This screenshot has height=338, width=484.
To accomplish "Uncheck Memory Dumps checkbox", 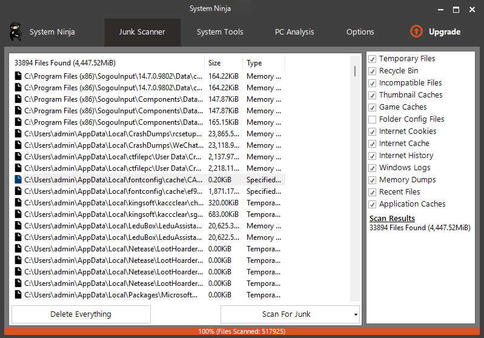I will [373, 180].
